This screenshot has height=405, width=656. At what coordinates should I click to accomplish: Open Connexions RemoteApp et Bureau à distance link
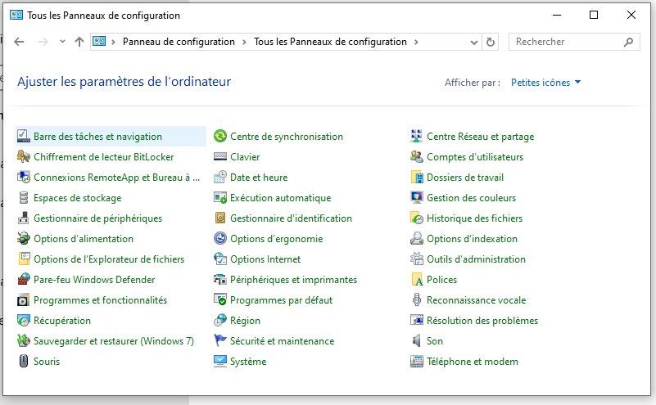tap(117, 178)
